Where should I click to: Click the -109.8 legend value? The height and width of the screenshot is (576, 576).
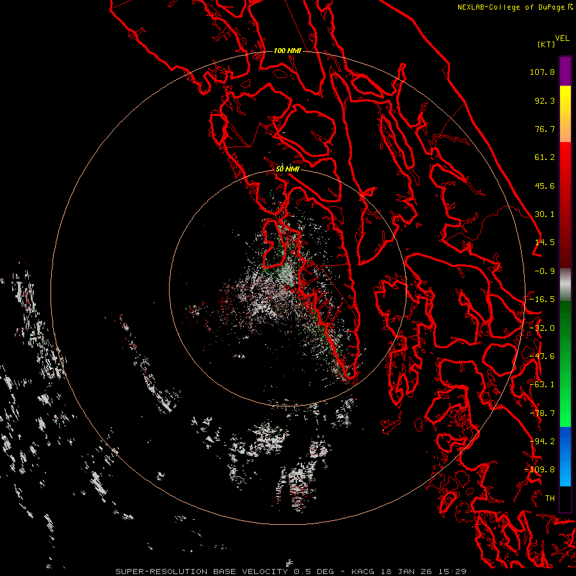pos(540,470)
